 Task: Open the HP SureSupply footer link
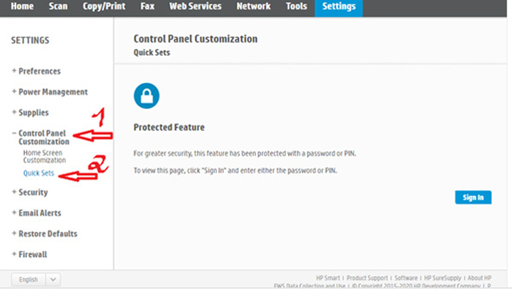(x=443, y=278)
